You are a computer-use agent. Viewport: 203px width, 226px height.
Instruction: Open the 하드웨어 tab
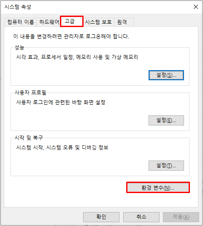(49, 22)
